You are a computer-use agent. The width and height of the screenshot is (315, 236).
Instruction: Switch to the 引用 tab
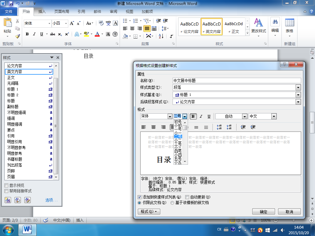81,11
